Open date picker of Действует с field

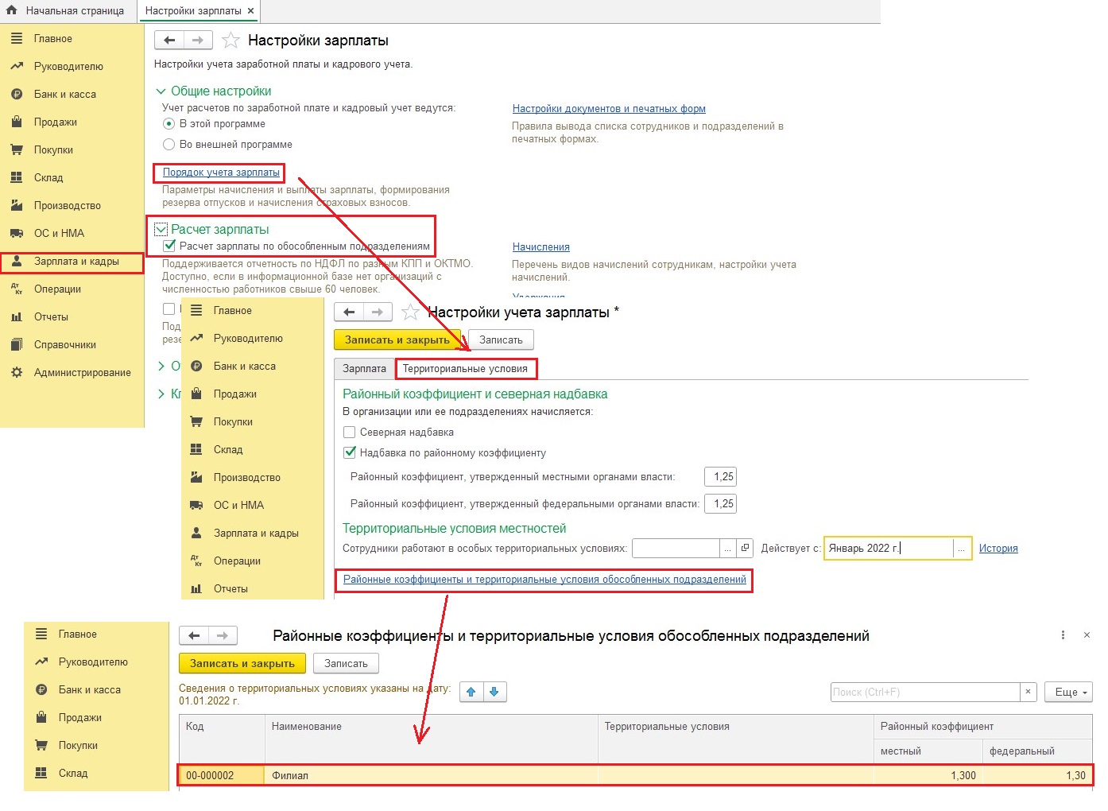pyautogui.click(x=962, y=549)
